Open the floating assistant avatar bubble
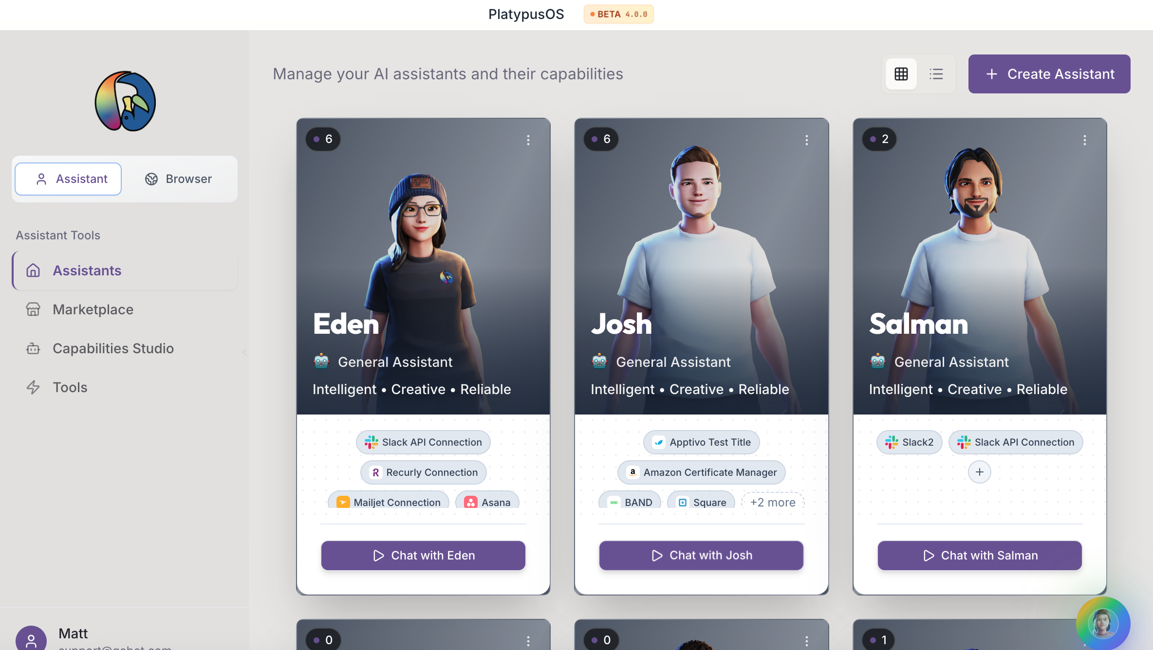The width and height of the screenshot is (1153, 650). (x=1102, y=623)
